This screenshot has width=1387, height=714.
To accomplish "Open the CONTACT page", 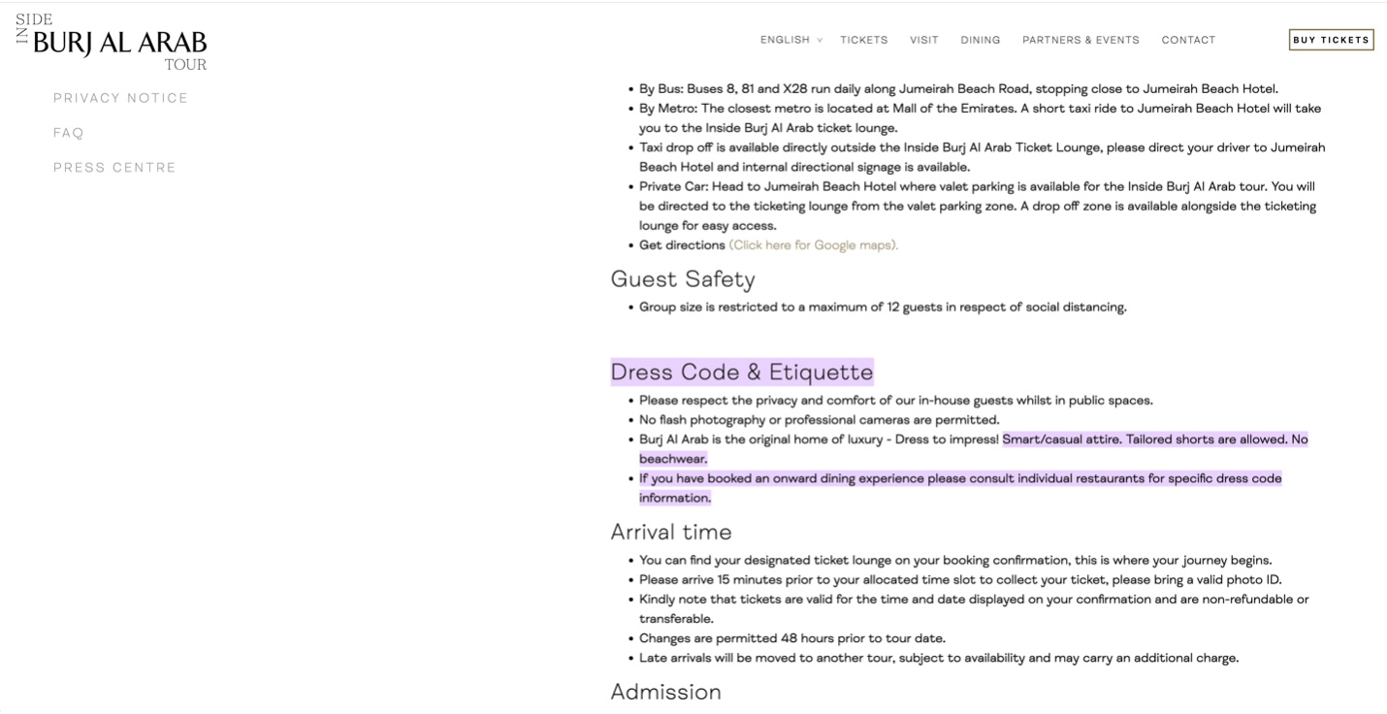I will pyautogui.click(x=1188, y=40).
